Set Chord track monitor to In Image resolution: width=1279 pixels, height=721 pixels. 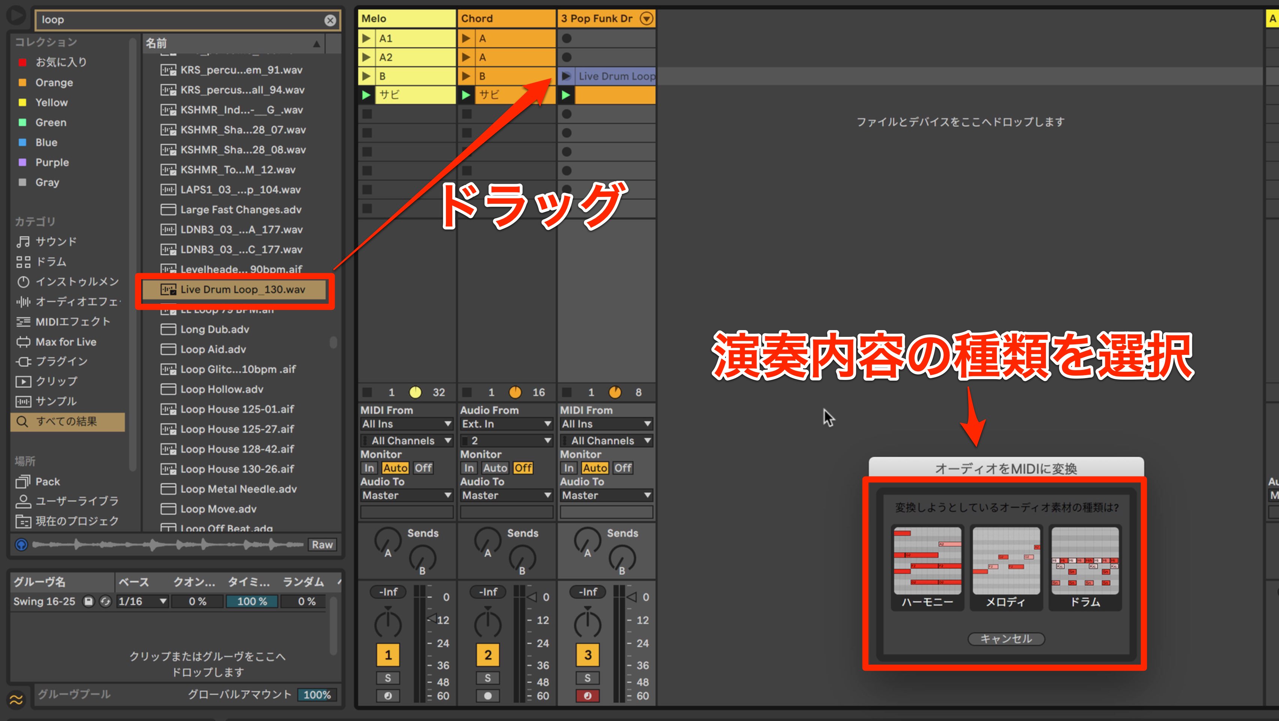[469, 468]
